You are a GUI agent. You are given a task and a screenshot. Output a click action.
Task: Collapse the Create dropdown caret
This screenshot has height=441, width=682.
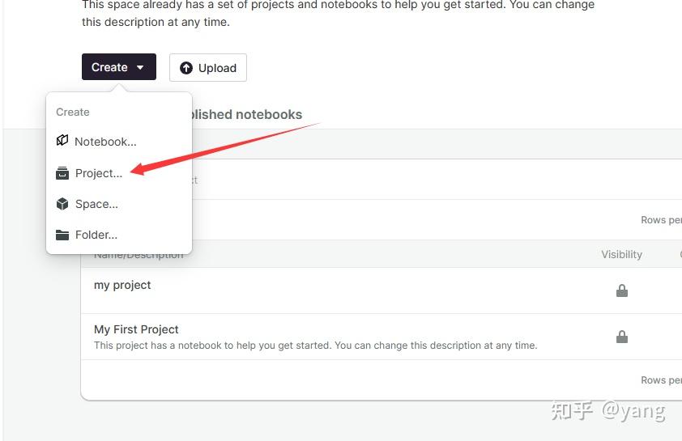pos(140,68)
